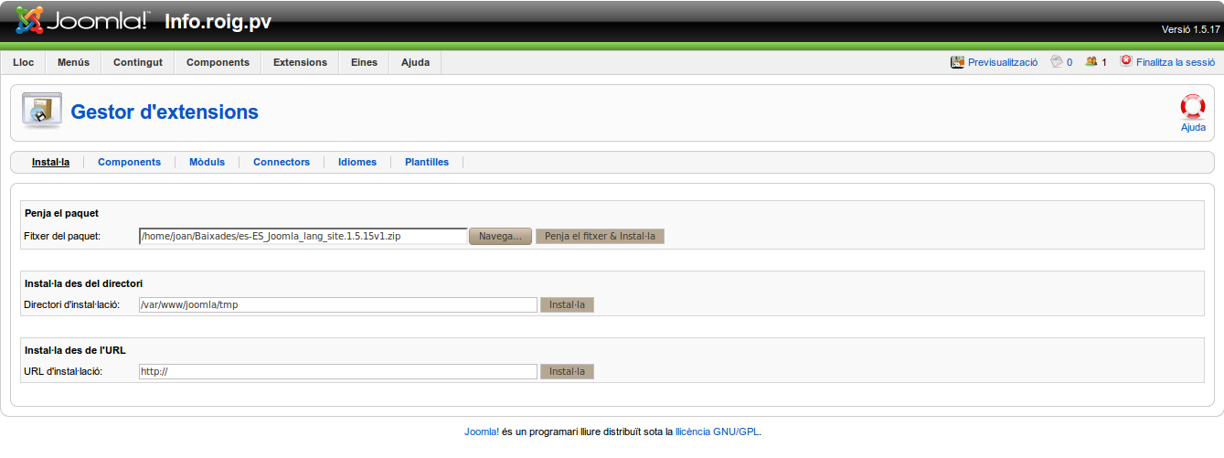Viewport: 1224px width, 458px height.
Task: Click the Previsualització monitor icon
Action: 957,62
